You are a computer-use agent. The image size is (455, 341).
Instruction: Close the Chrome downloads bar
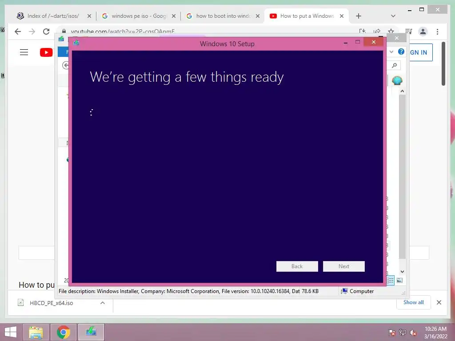point(439,302)
